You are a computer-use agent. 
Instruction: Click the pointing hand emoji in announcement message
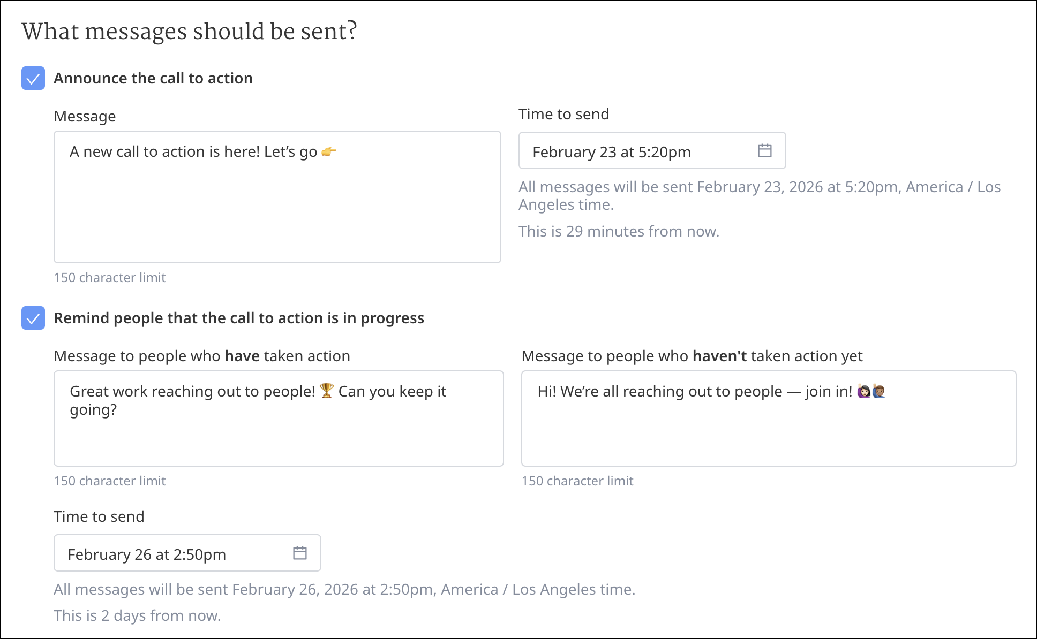click(329, 152)
